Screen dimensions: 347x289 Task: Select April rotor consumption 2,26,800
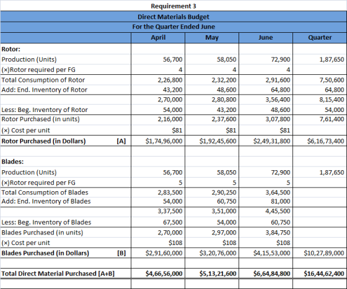tap(170, 80)
